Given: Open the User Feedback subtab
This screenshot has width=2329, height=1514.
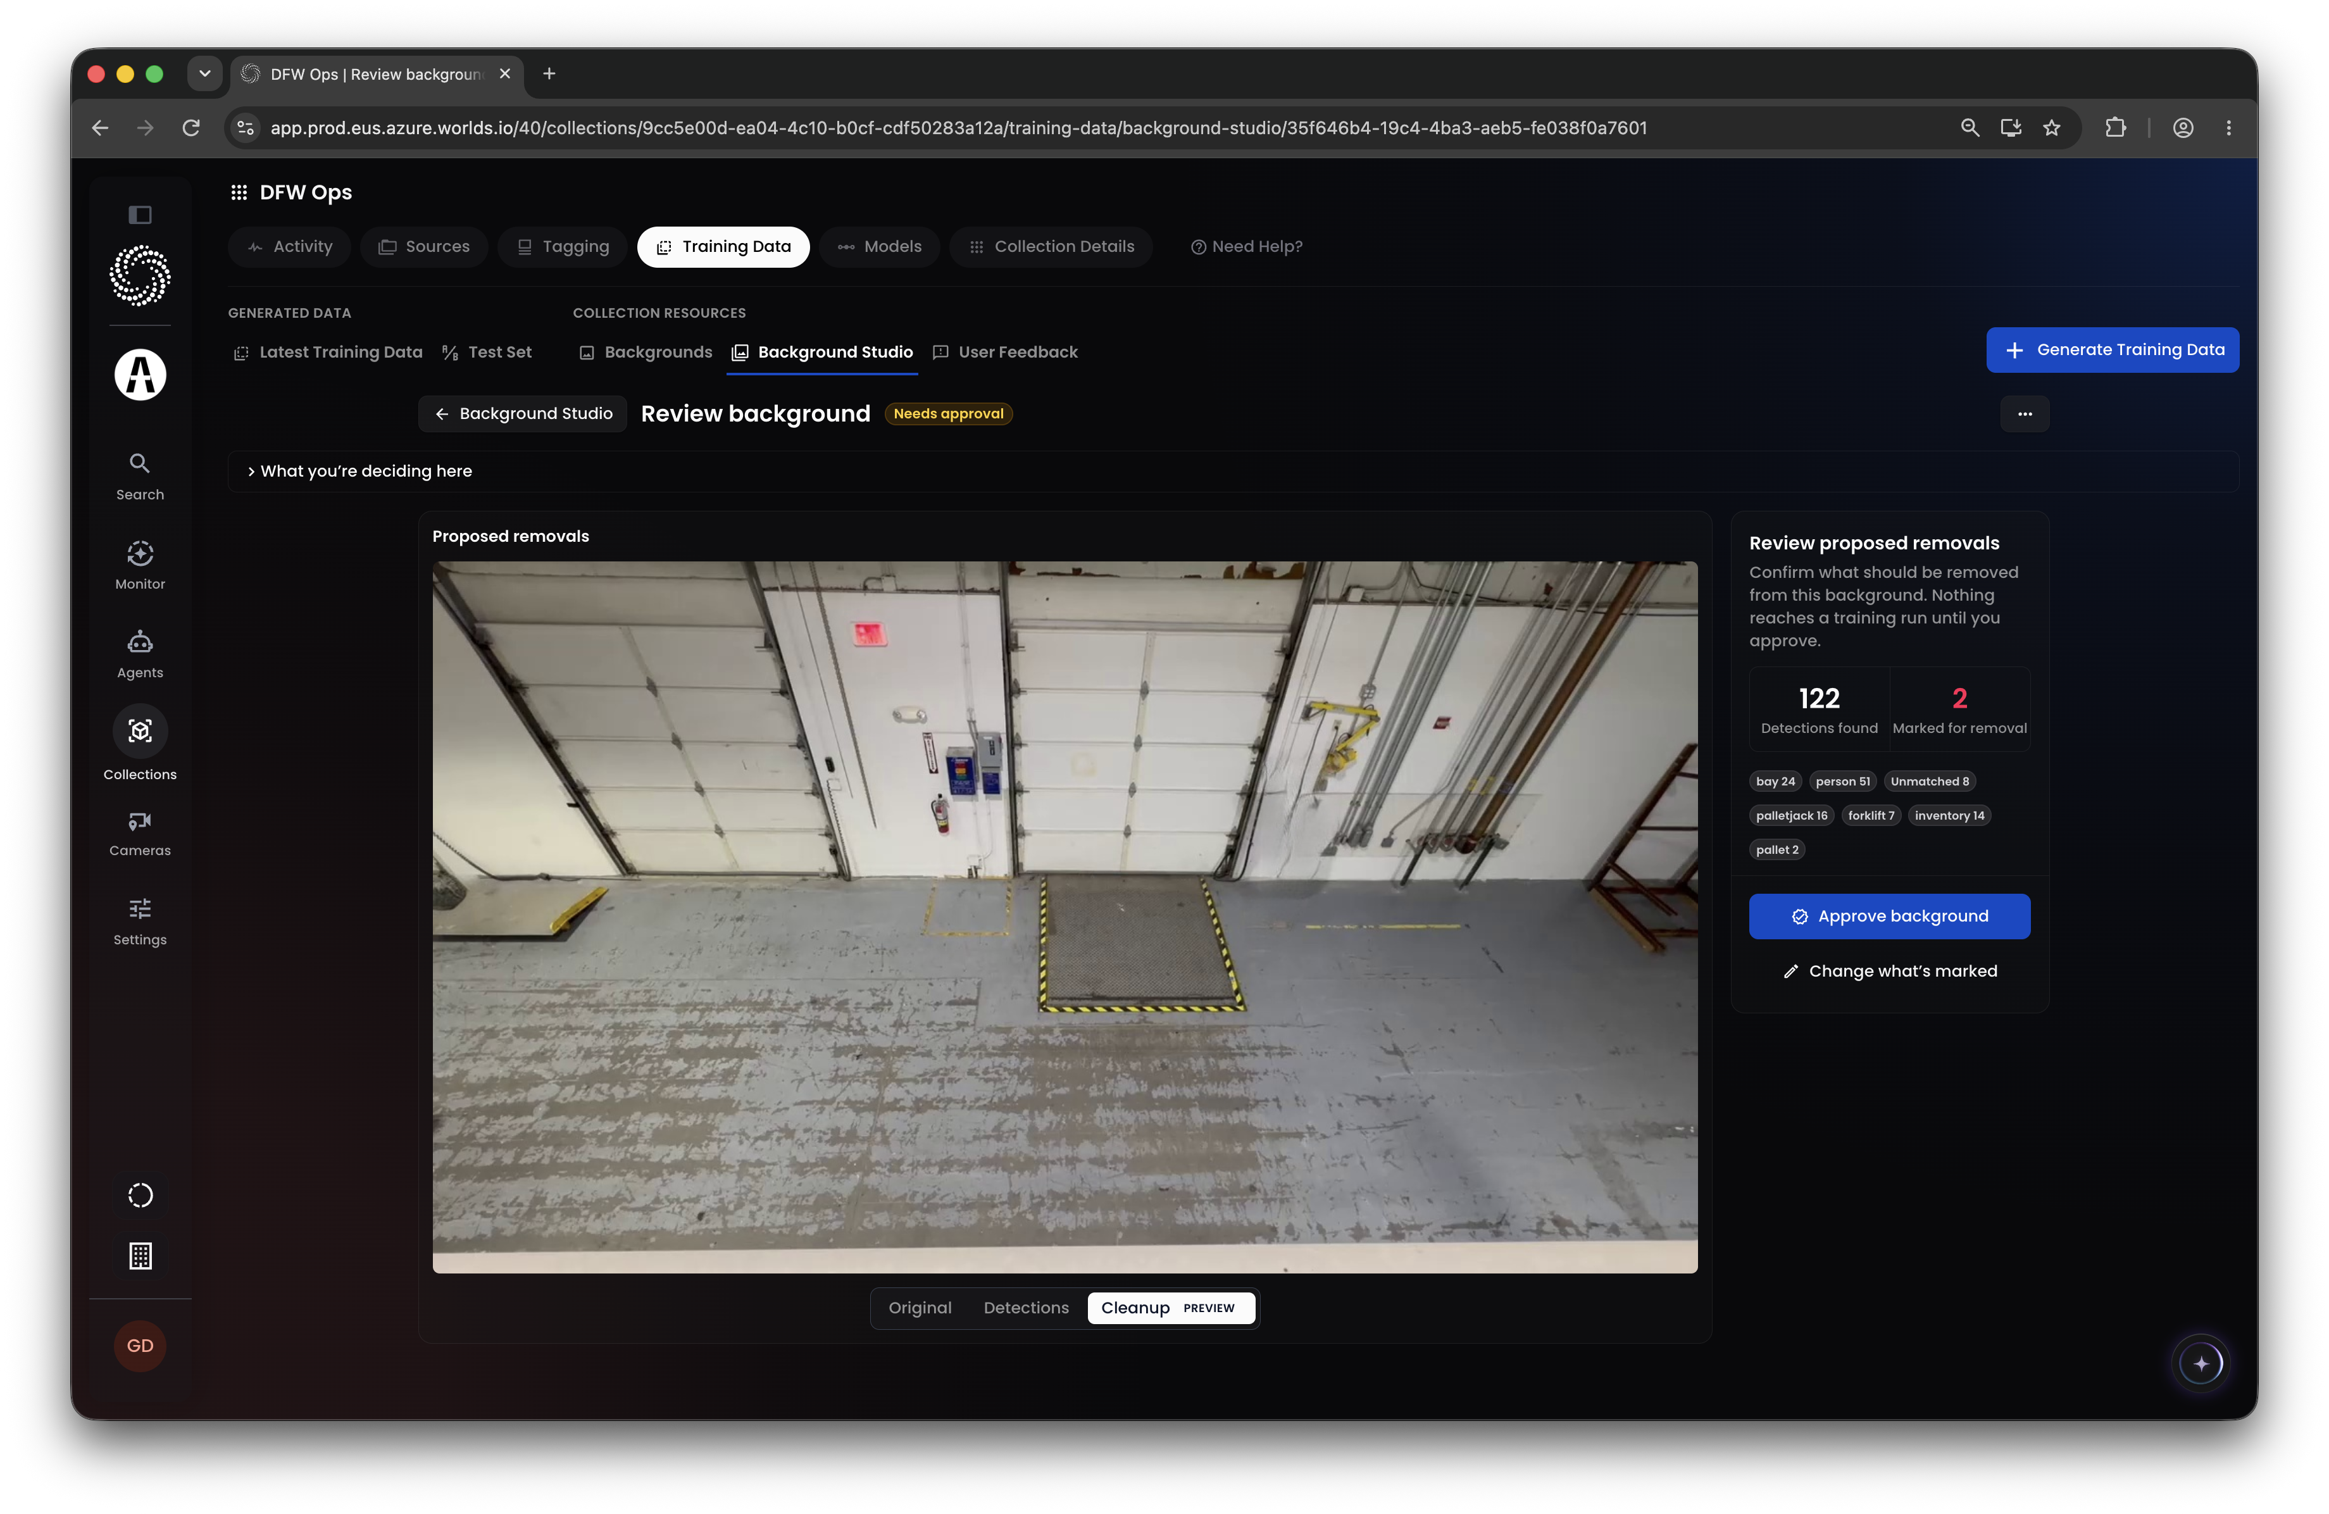Looking at the screenshot, I should [x=1006, y=353].
